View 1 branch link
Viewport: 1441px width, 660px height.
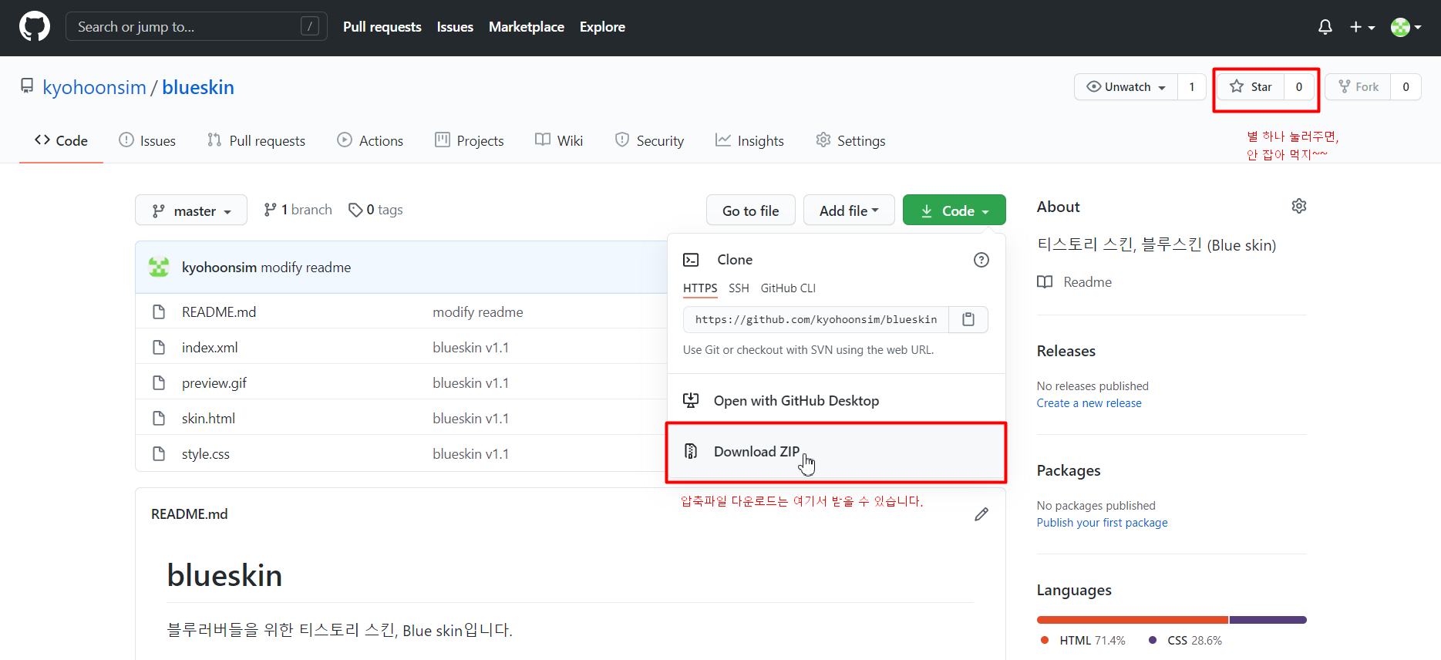tap(298, 210)
